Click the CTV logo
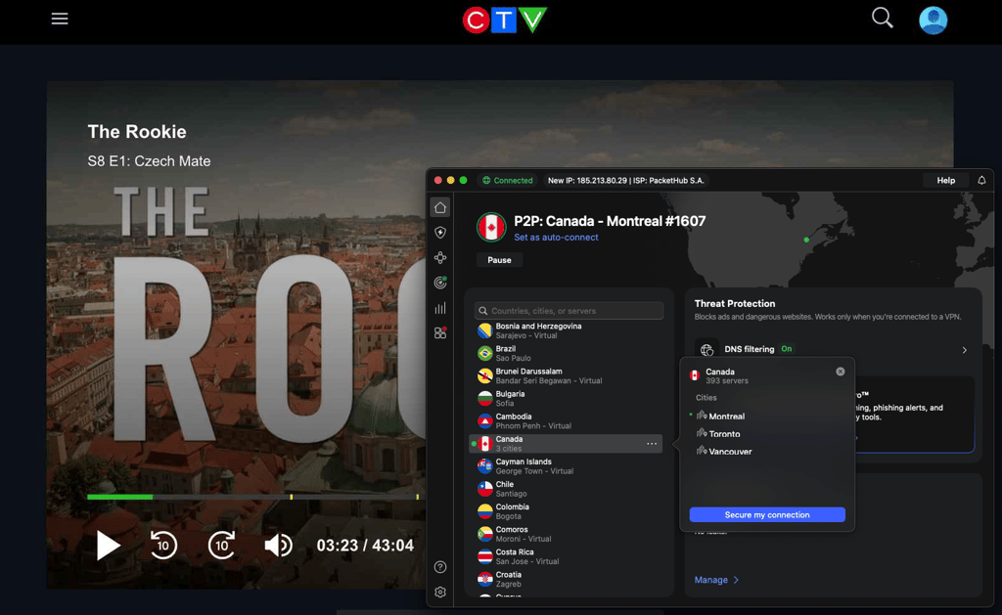1002x615 pixels. coord(504,21)
